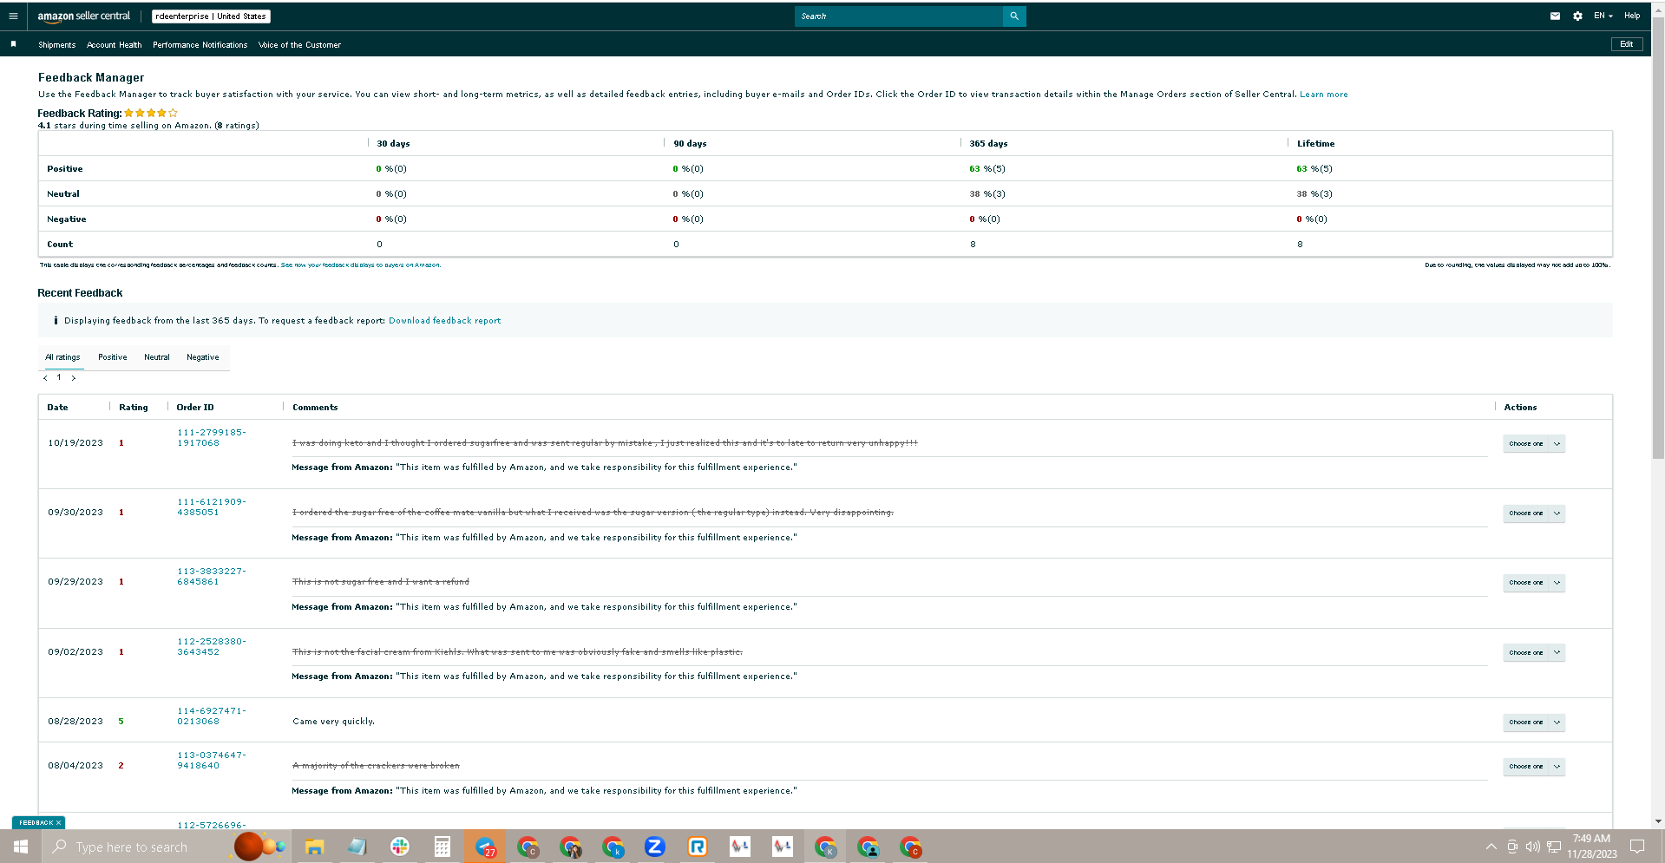Click the Amazon Seller Central logo

click(84, 16)
